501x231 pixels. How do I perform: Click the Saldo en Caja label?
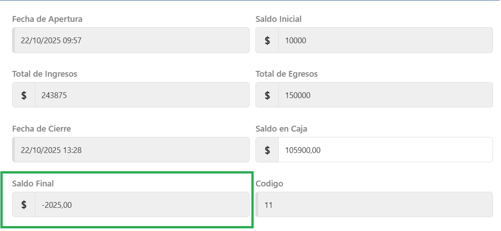(281, 129)
